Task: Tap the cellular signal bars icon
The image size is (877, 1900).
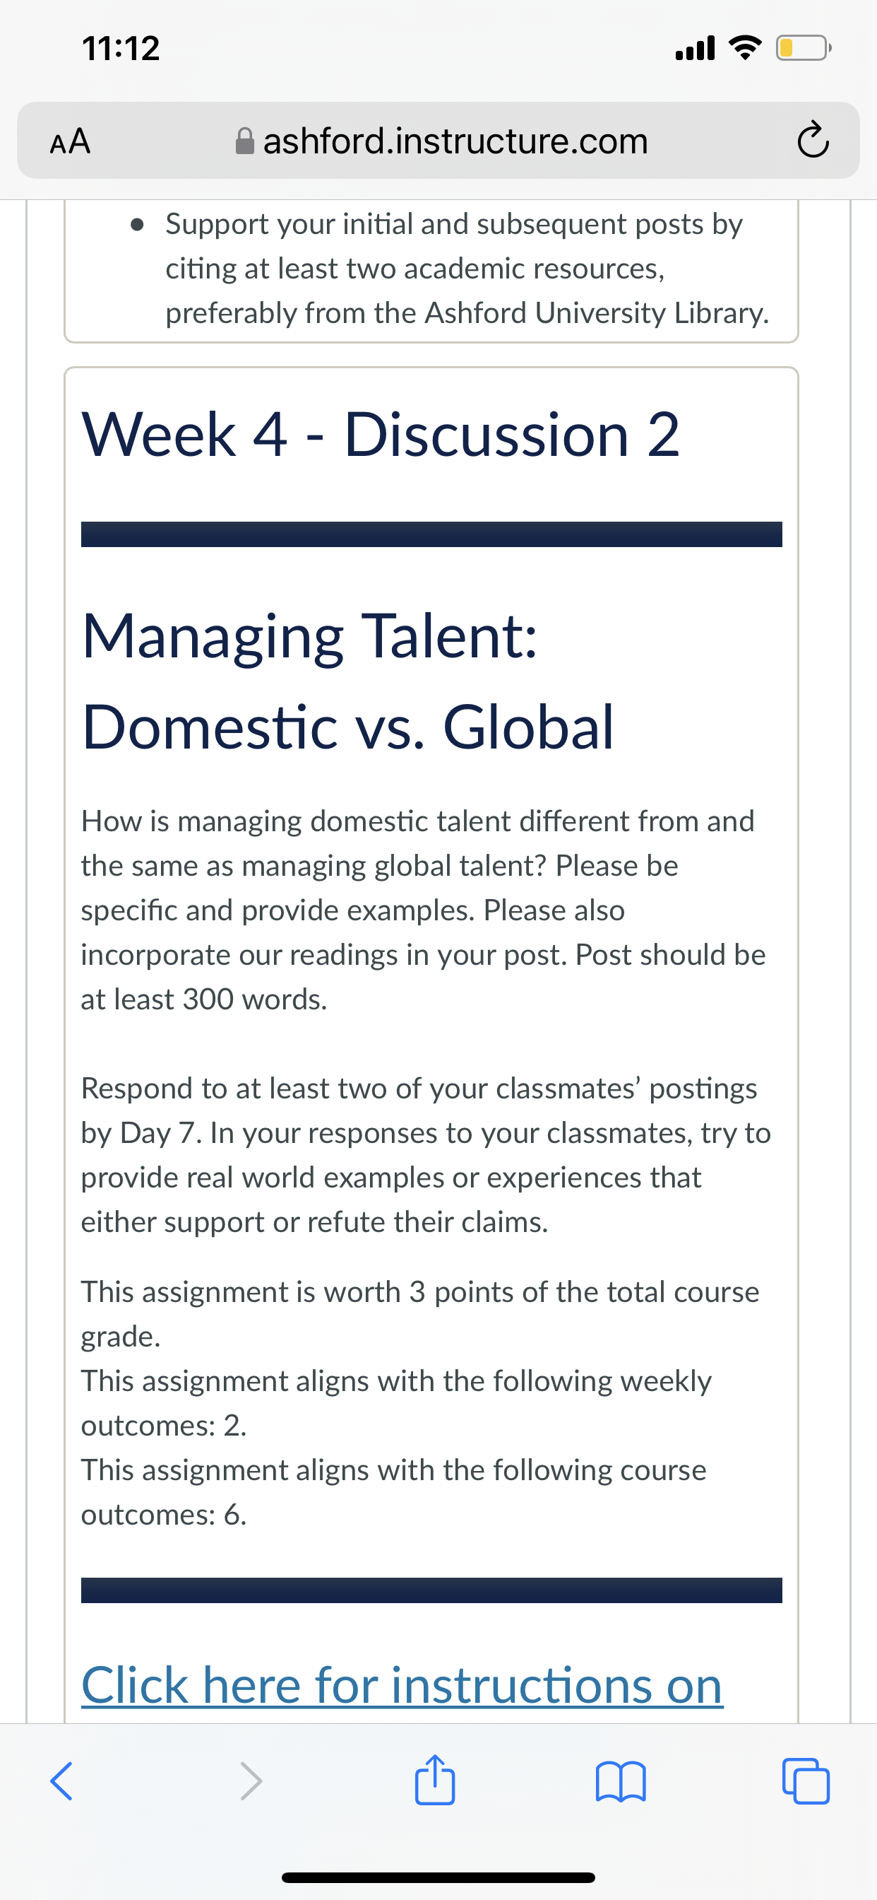Action: click(x=694, y=49)
